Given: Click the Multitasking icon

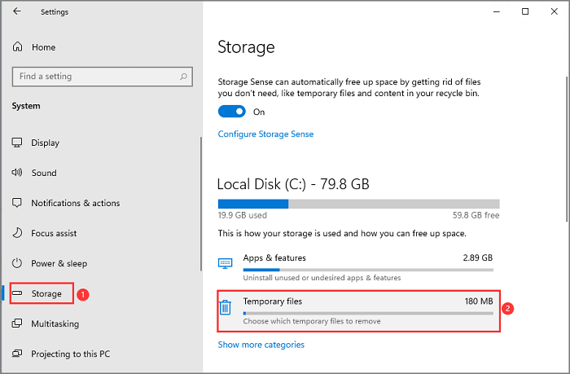Looking at the screenshot, I should [x=17, y=323].
